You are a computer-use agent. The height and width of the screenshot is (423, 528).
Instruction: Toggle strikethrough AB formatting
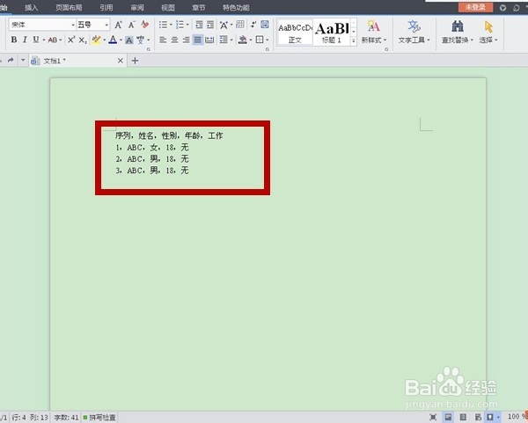(x=53, y=40)
